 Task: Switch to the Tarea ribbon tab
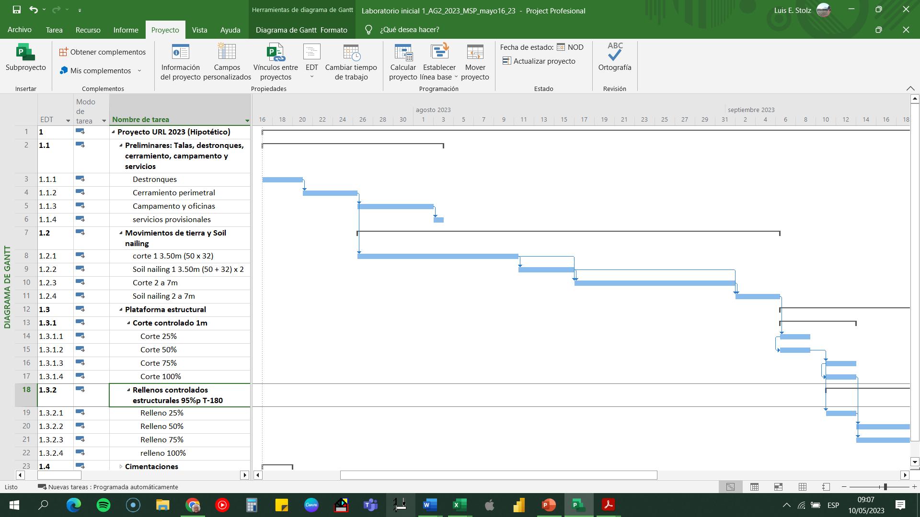54,30
